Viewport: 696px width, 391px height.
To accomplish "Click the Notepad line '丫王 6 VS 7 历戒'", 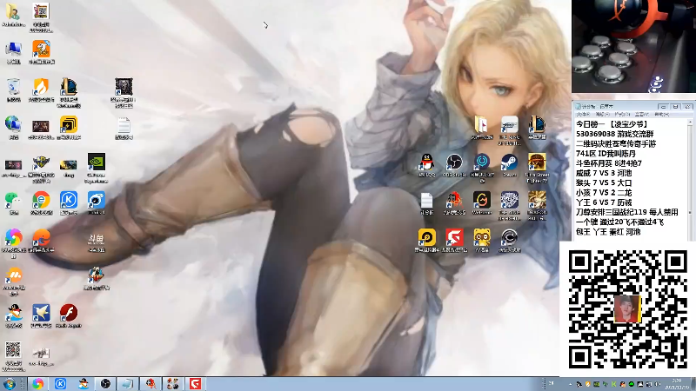I will 604,202.
